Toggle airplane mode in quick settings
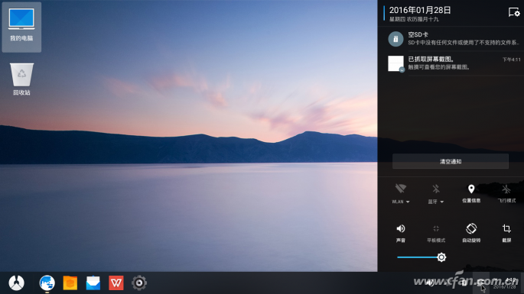 coord(506,193)
